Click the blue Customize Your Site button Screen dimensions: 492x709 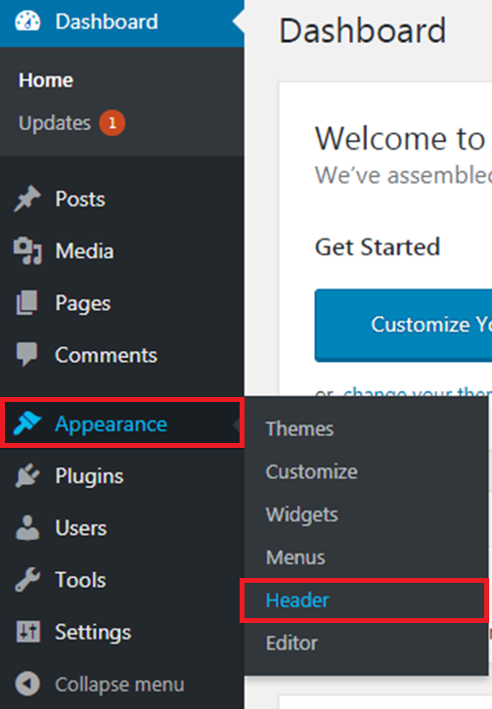[403, 325]
